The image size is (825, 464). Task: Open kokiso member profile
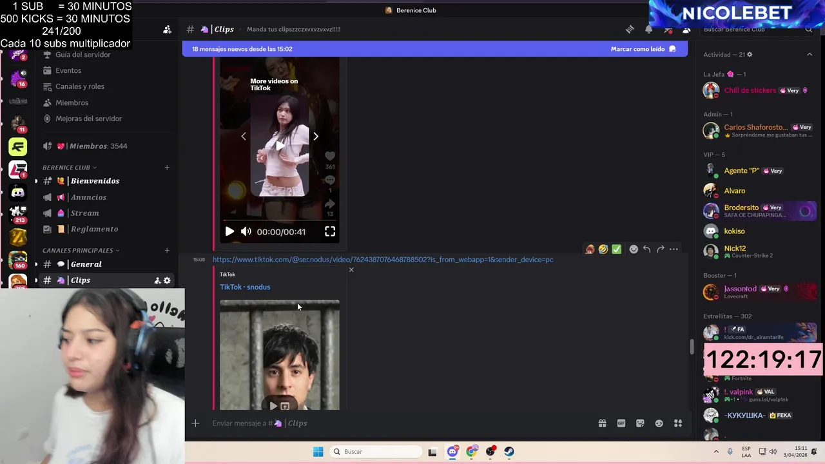tap(759, 231)
